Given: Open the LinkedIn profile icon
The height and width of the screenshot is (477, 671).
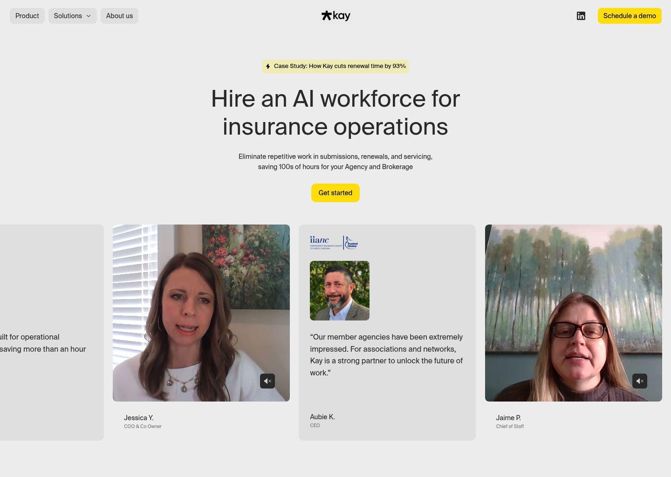Looking at the screenshot, I should 581,16.
